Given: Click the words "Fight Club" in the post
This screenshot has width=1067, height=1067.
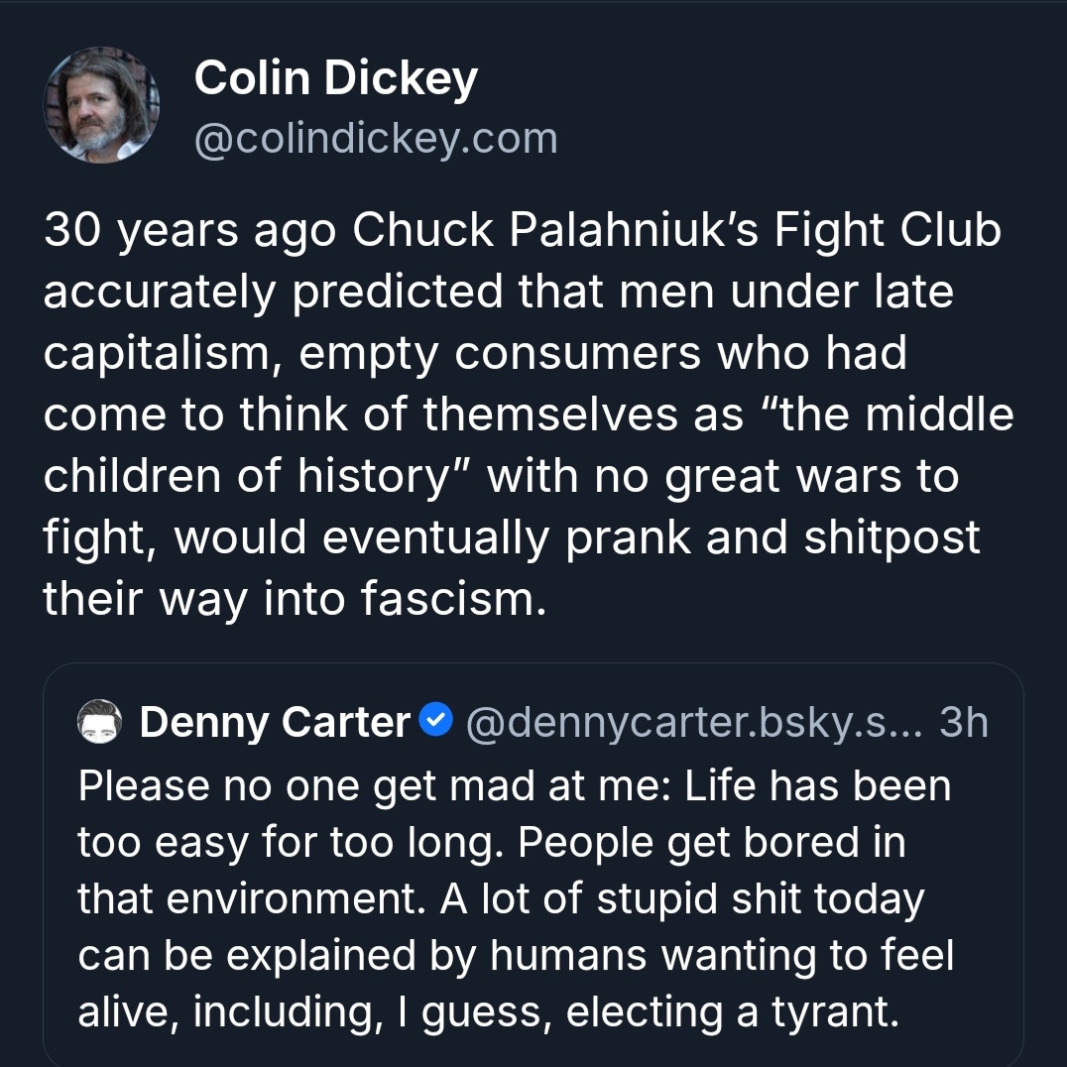Looking at the screenshot, I should (888, 231).
